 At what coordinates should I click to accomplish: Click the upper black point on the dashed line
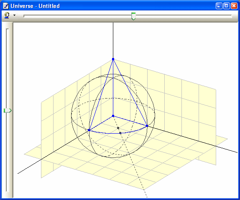pos(118,128)
